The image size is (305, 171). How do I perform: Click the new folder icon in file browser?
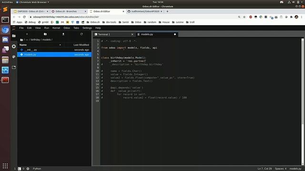coord(45,34)
